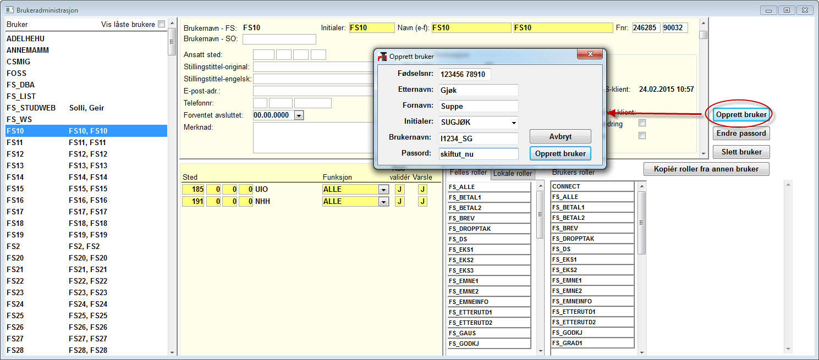Select FS_GAUS in the Felles roller list
This screenshot has height=360, width=819.
point(489,333)
